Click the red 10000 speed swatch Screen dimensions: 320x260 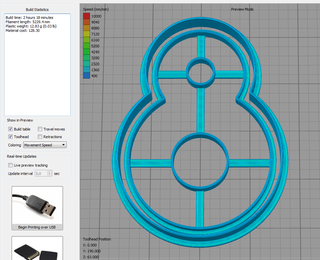point(87,16)
